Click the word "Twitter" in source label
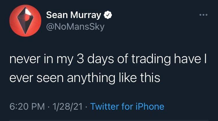The image size is (218, 121). pyautogui.click(x=105, y=106)
